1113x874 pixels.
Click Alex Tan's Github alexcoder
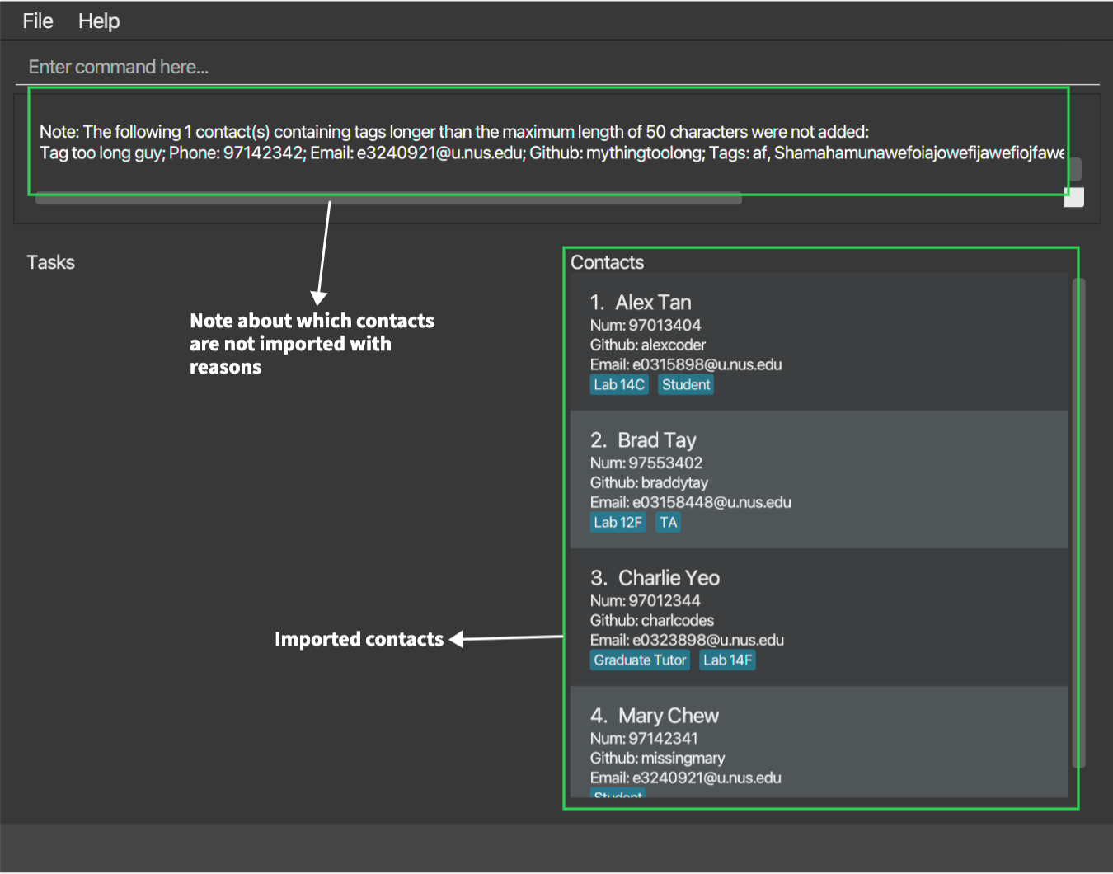[x=648, y=345]
